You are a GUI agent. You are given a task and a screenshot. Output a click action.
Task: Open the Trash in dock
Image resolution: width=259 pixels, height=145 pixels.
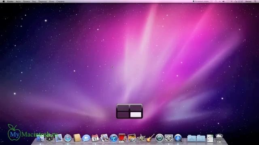(x=219, y=138)
